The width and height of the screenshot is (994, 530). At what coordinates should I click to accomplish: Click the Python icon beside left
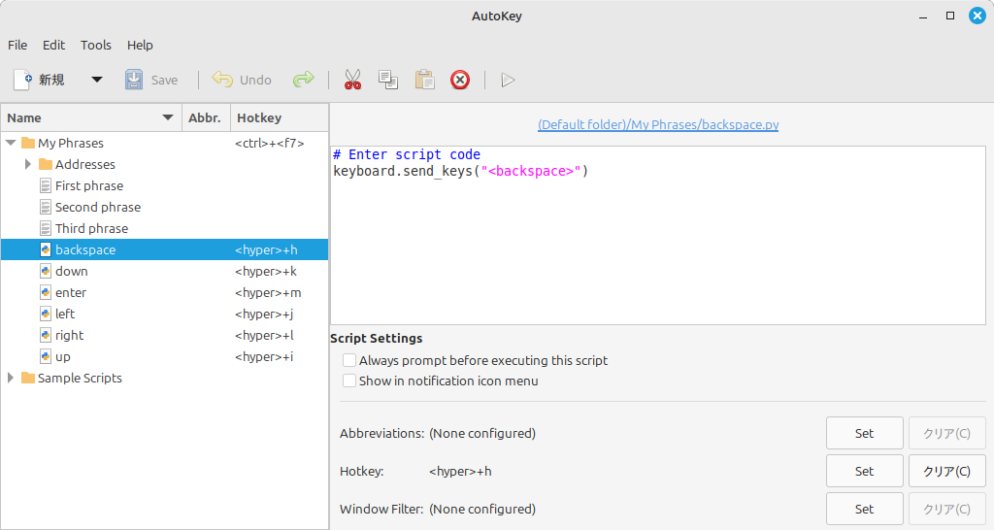point(45,314)
